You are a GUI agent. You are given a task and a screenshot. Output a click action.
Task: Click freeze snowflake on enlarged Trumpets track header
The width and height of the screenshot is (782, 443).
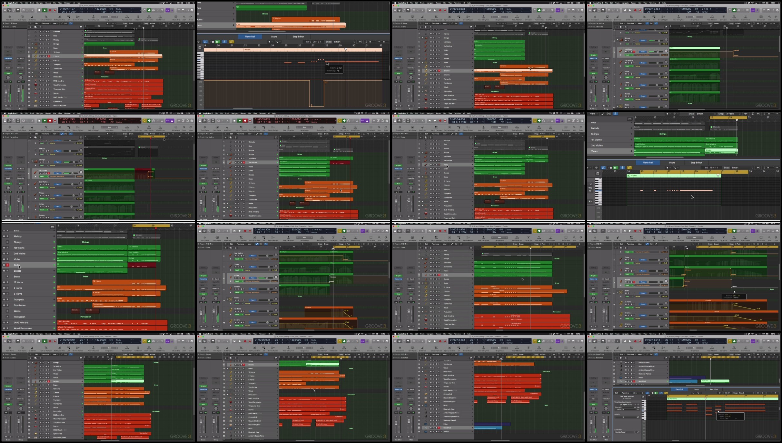4,299
